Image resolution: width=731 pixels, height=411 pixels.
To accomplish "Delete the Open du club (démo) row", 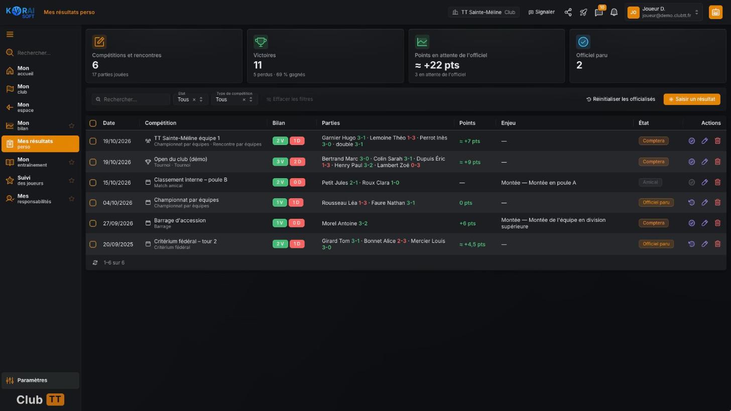I will [x=717, y=162].
